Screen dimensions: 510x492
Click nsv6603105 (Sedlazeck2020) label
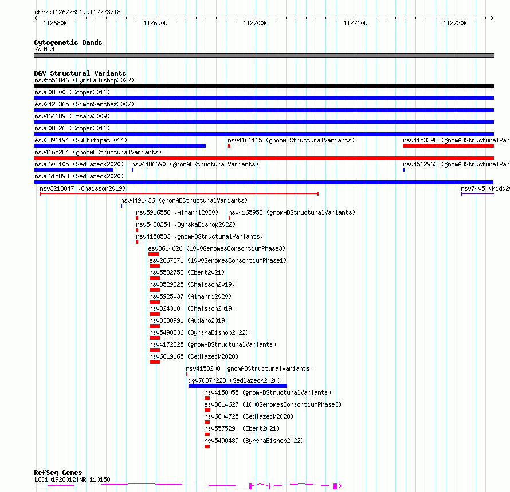79,164
